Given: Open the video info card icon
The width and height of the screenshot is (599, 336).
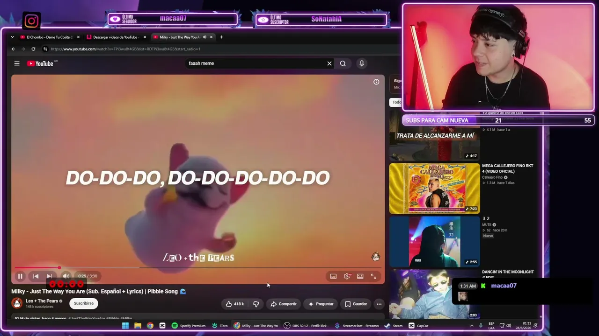Looking at the screenshot, I should 376,82.
